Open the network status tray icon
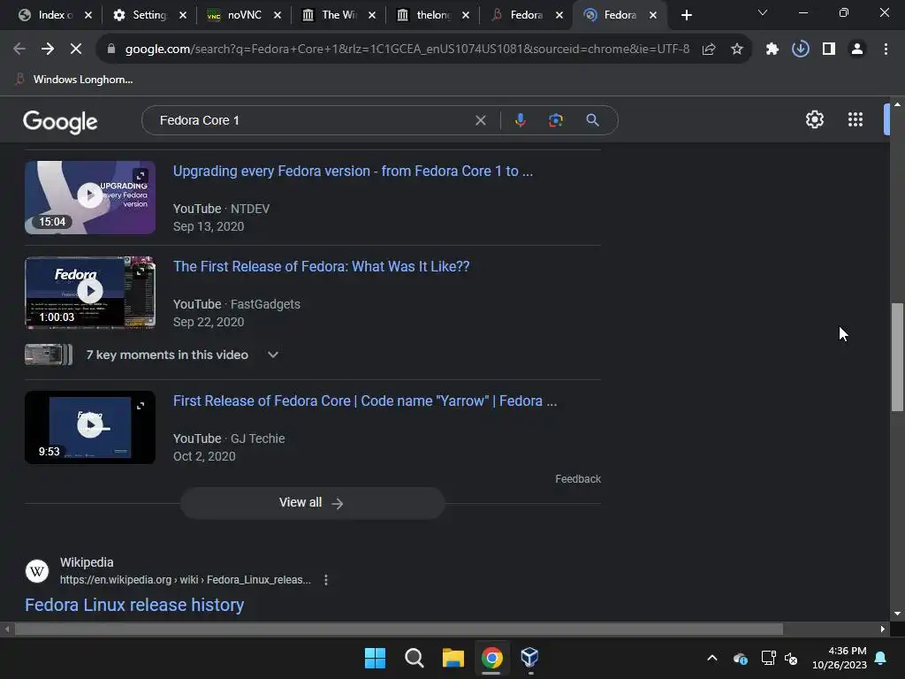 pyautogui.click(x=768, y=658)
